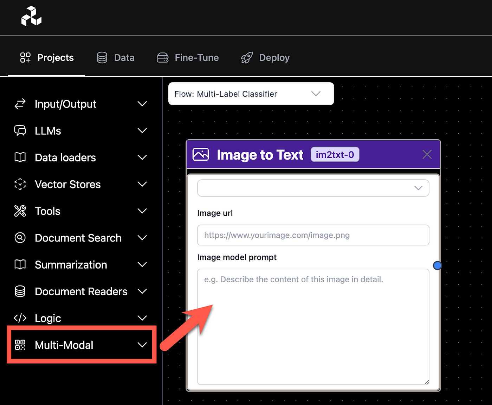Expand the Summarization section chevron
The height and width of the screenshot is (405, 492).
[142, 265]
